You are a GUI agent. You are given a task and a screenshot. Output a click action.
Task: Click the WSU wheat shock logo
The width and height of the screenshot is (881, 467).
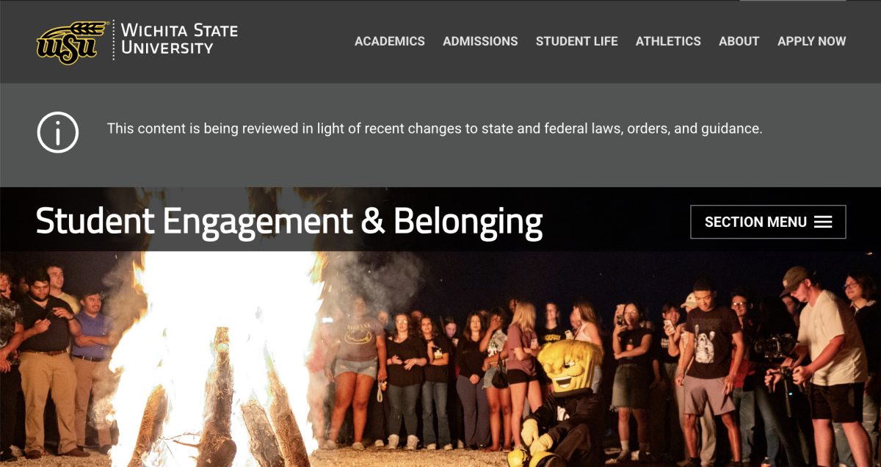coord(72,43)
